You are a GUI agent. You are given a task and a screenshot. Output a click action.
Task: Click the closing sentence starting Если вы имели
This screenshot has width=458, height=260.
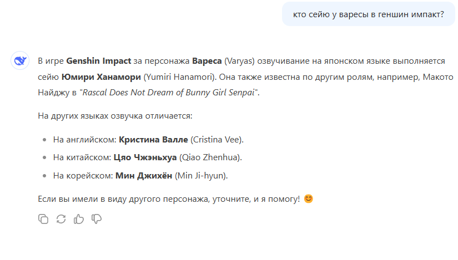click(169, 199)
